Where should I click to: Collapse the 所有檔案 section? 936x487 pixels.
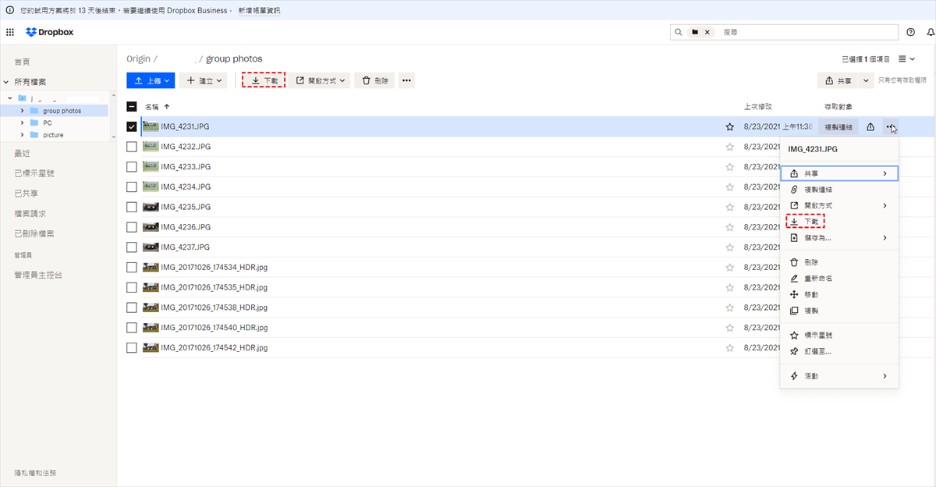6,82
